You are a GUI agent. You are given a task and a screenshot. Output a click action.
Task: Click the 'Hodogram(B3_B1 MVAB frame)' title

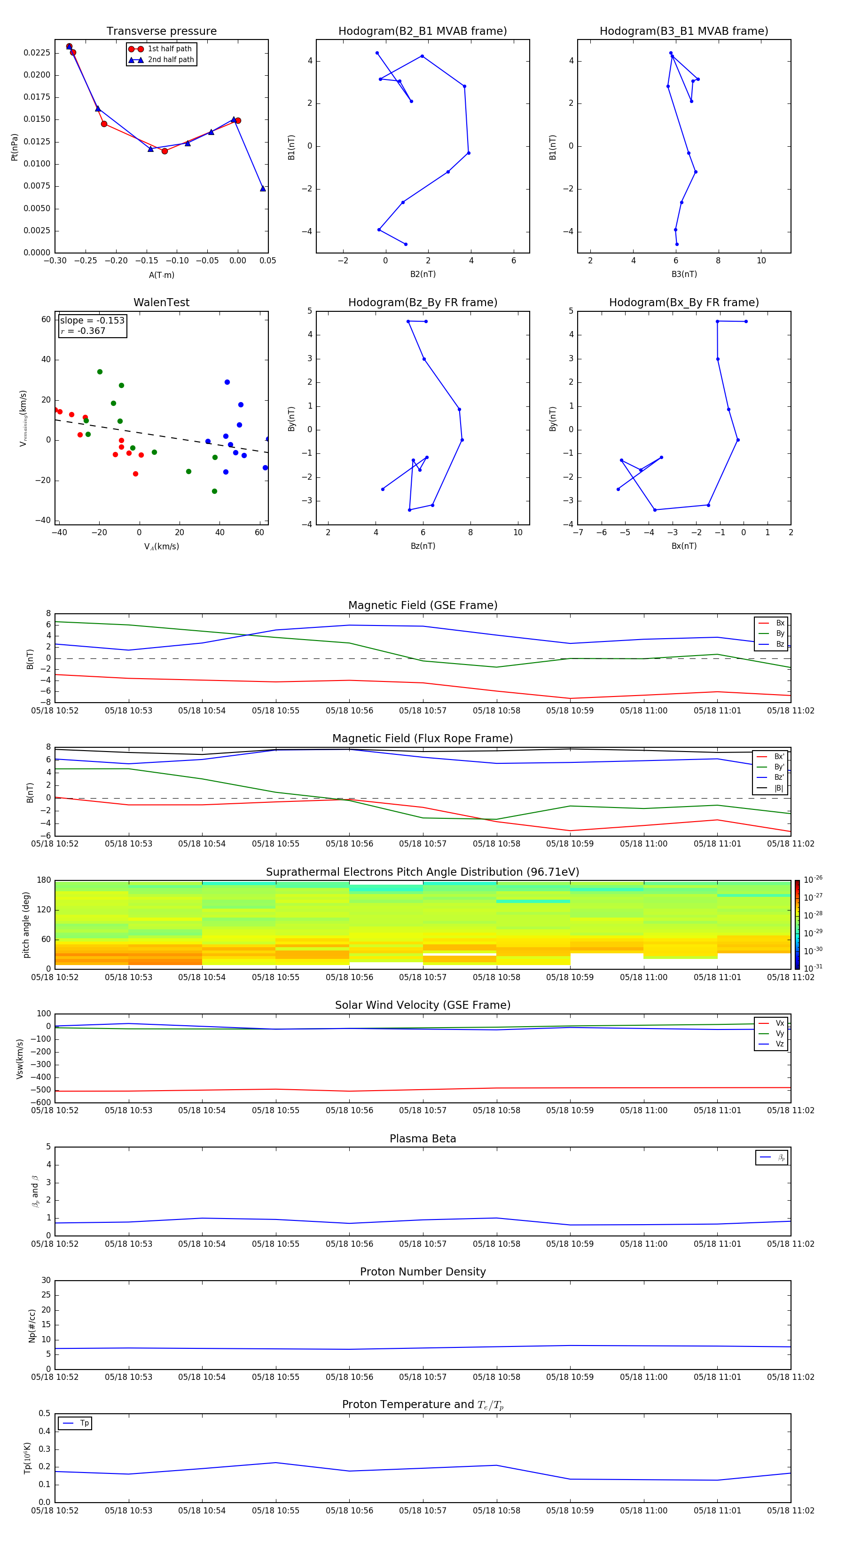coord(684,32)
